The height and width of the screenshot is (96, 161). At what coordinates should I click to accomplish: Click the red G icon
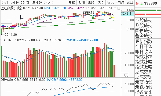[137, 3]
